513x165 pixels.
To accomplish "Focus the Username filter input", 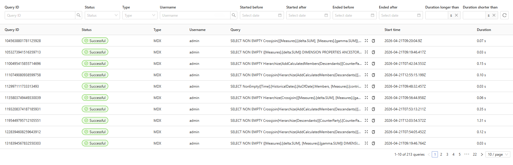I will tap(195, 15).
